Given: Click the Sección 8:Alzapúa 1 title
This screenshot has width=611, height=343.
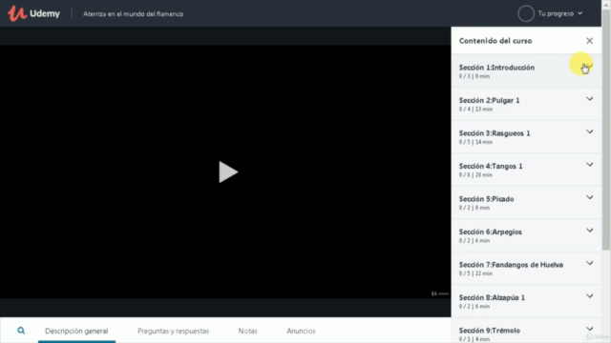Looking at the screenshot, I should click(492, 297).
